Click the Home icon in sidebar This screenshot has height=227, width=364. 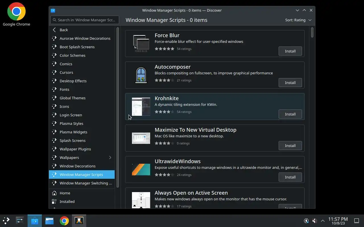(x=54, y=193)
